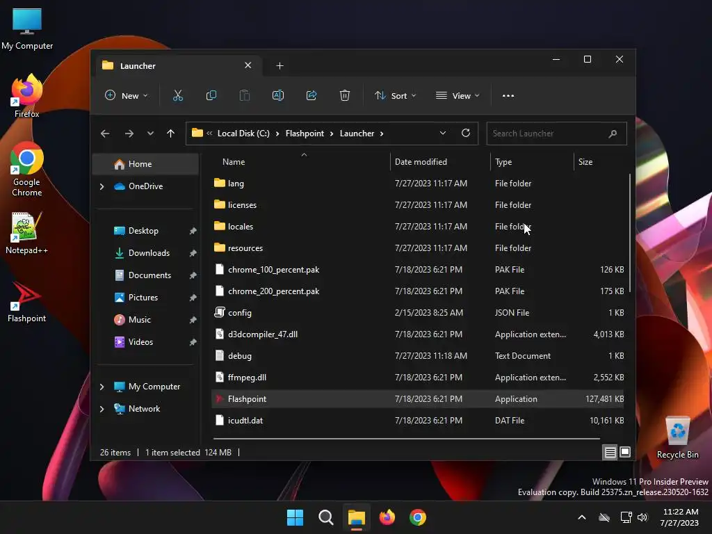Go up one folder level arrow
The width and height of the screenshot is (712, 534).
pyautogui.click(x=171, y=133)
